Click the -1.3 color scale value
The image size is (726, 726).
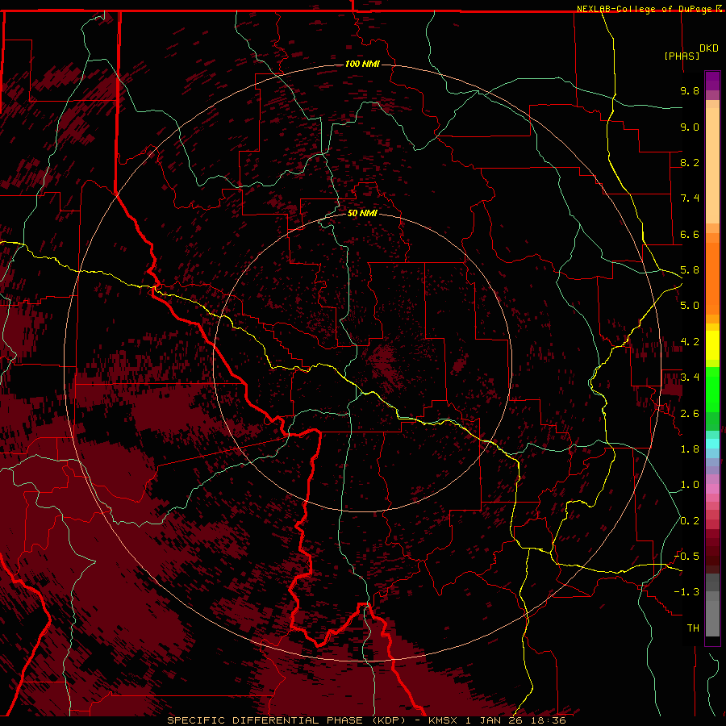[x=686, y=592]
